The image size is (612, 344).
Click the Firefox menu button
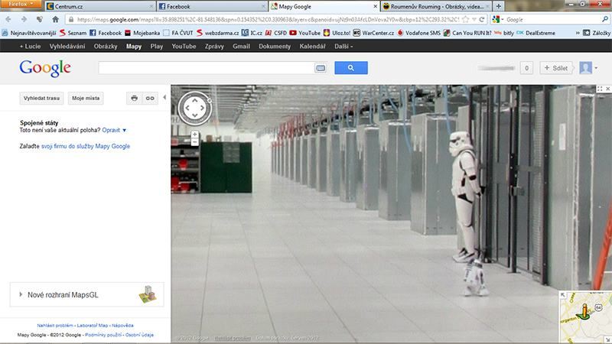coord(21,4)
